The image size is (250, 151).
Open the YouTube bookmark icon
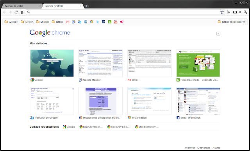click(x=116, y=22)
